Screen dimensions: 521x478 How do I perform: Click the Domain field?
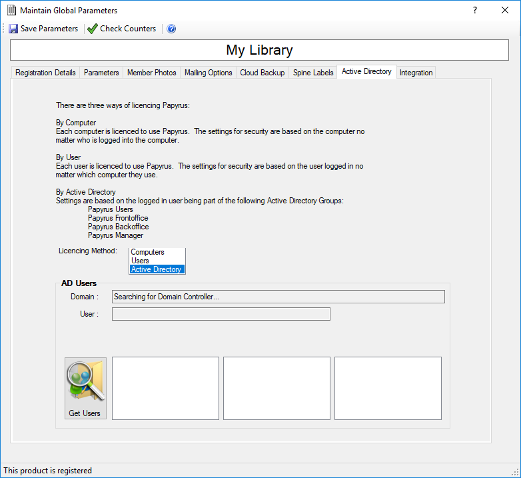coord(278,297)
